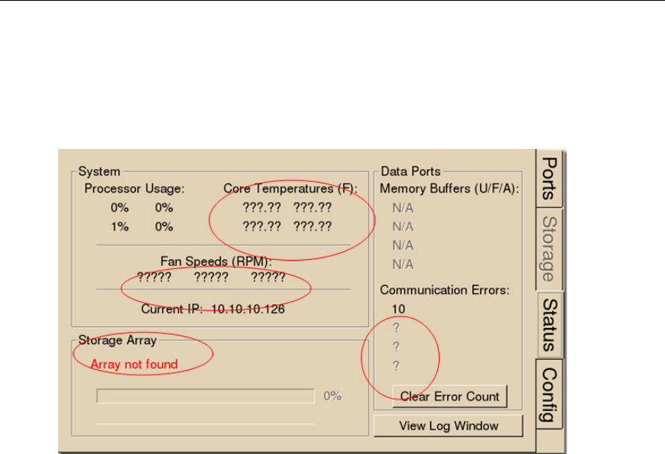The height and width of the screenshot is (454, 665).
Task: Select the red 'Array not found' message
Action: 134,364
